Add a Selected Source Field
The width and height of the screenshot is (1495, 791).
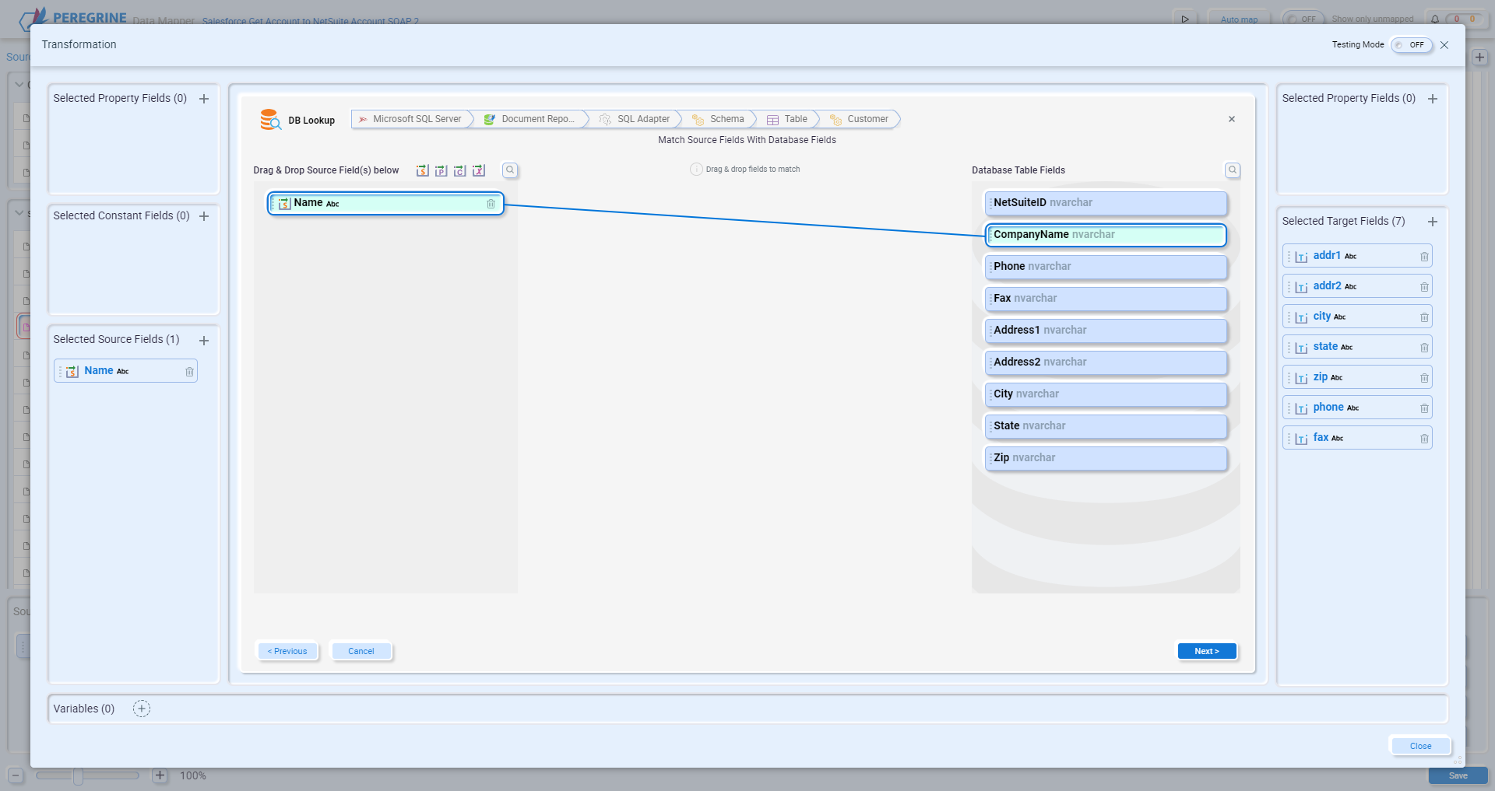point(204,341)
